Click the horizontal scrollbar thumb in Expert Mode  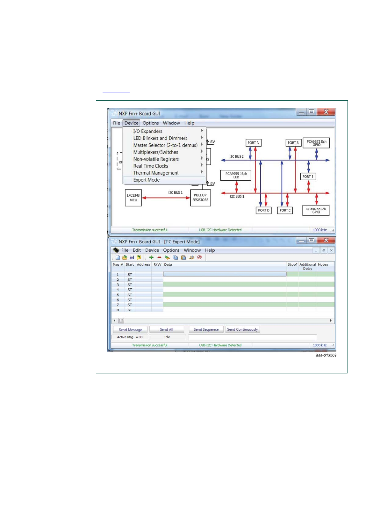coord(121,321)
